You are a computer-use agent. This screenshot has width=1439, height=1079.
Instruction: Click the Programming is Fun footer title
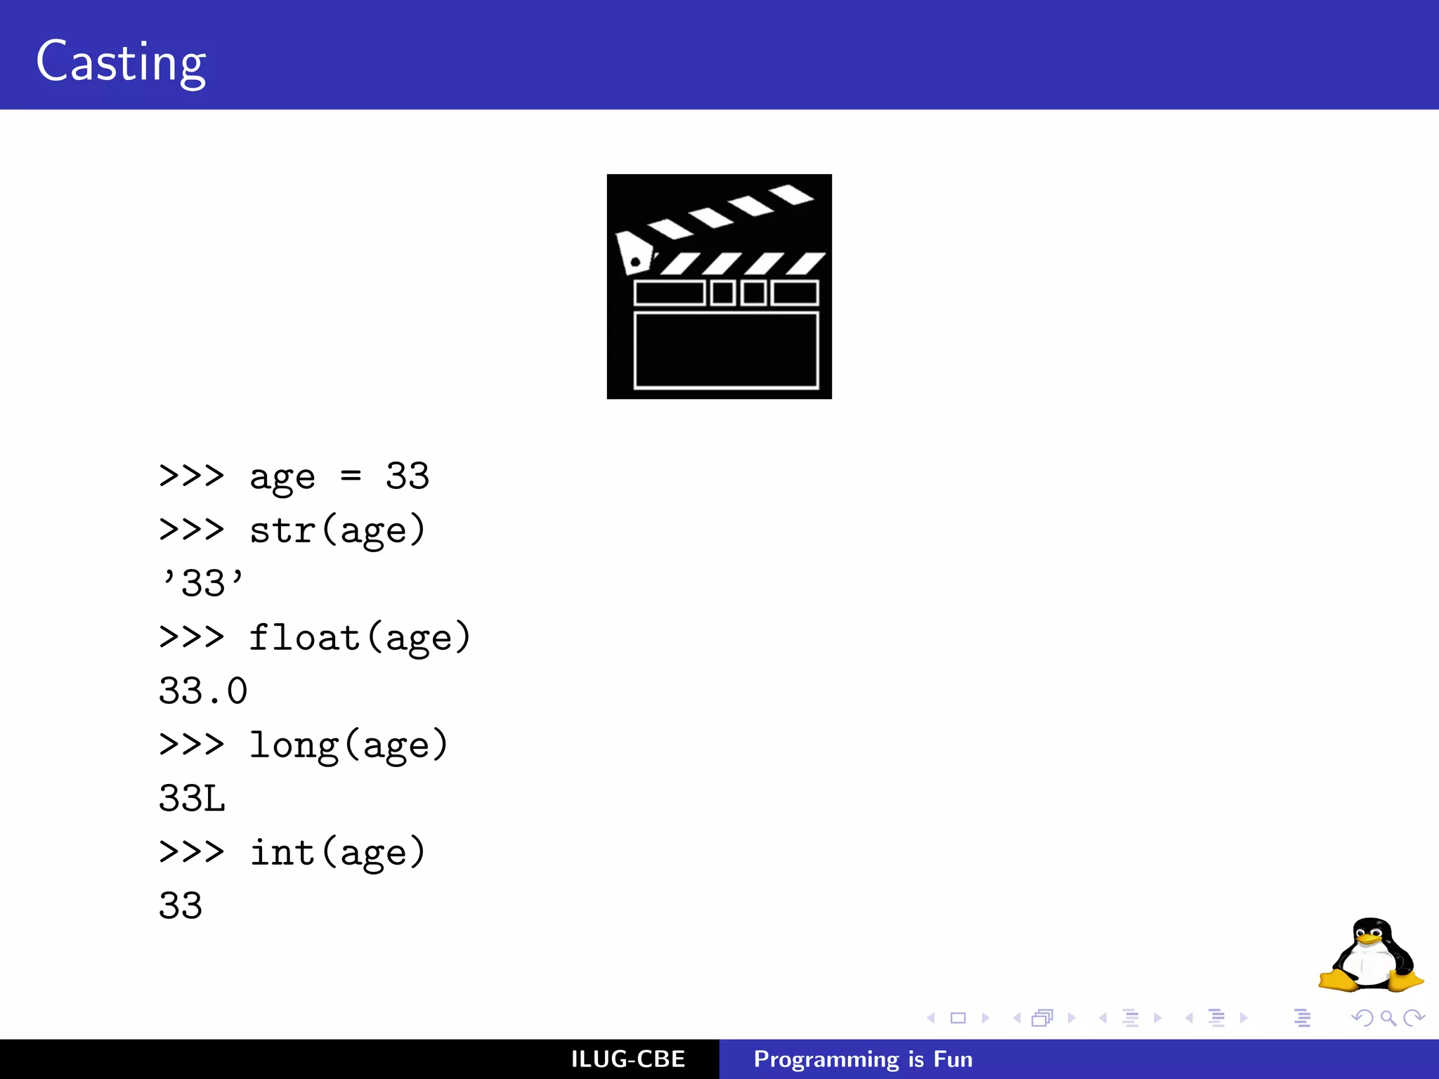[x=863, y=1059]
